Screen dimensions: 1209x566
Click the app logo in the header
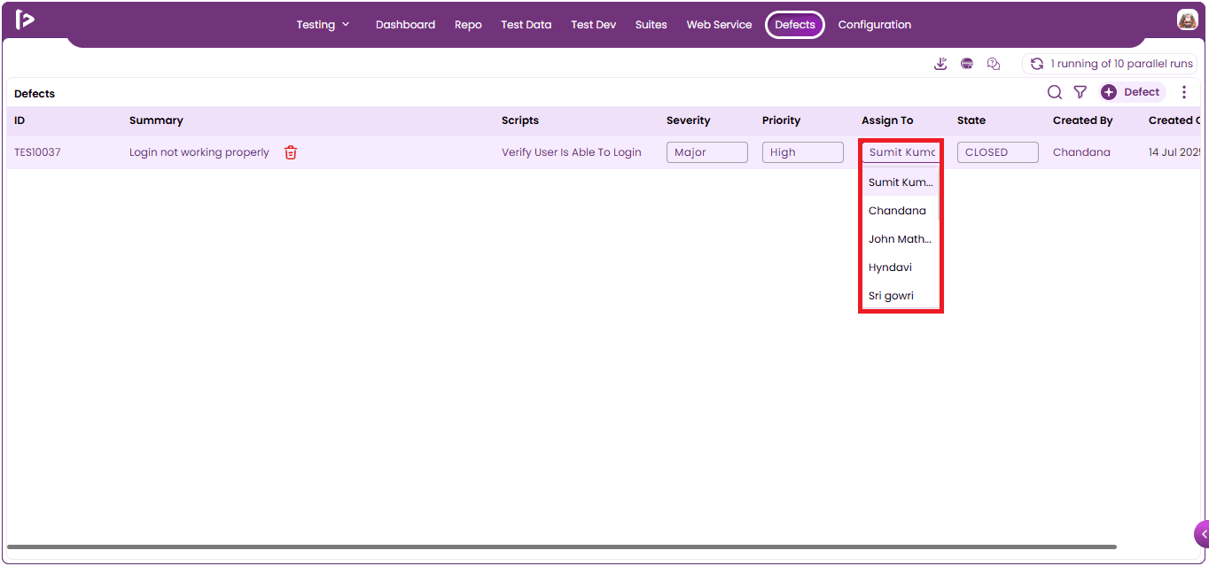pos(25,19)
